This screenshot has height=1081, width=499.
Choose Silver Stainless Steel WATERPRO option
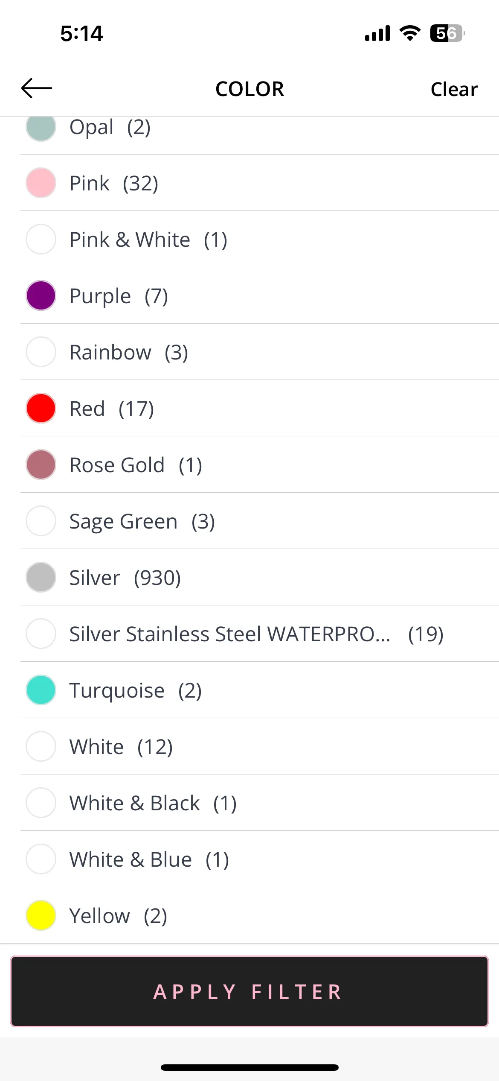click(x=260, y=634)
